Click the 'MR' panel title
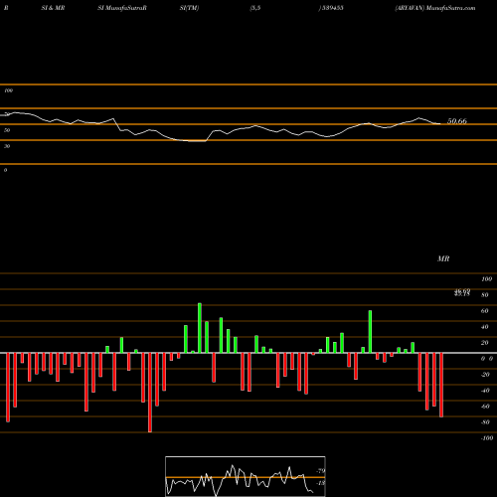Viewport: 497px width, 497px height. tap(443, 258)
